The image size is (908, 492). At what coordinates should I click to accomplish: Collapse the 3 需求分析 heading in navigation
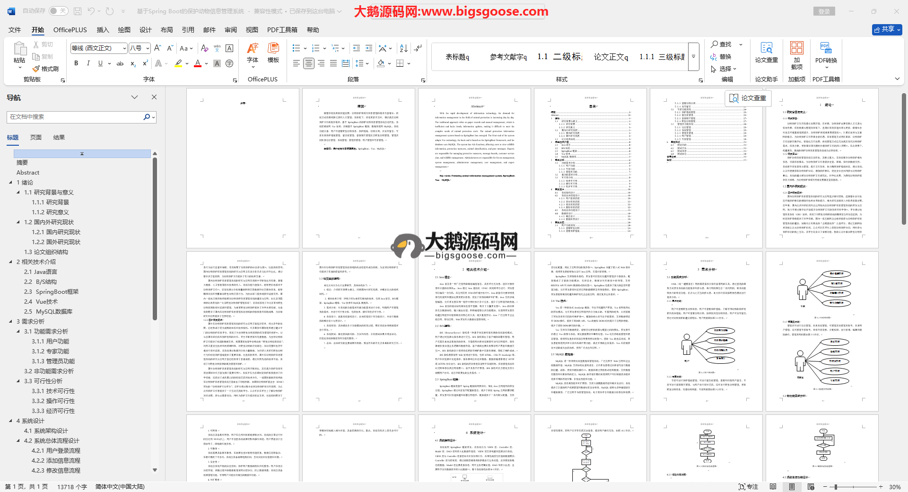pos(11,321)
